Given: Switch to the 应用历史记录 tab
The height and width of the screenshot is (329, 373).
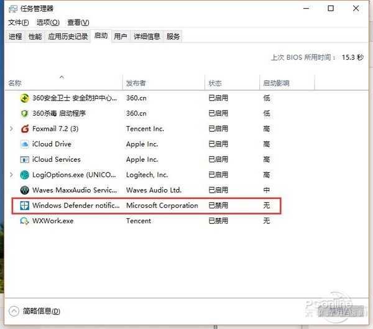Looking at the screenshot, I should tap(68, 37).
